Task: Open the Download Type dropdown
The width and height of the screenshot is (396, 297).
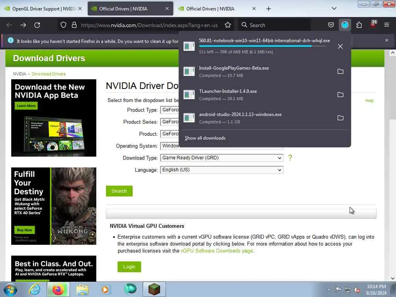Action: [x=222, y=158]
